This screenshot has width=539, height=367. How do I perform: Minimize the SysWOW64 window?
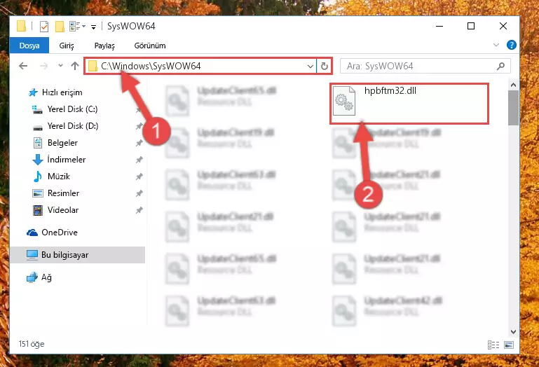coord(439,26)
